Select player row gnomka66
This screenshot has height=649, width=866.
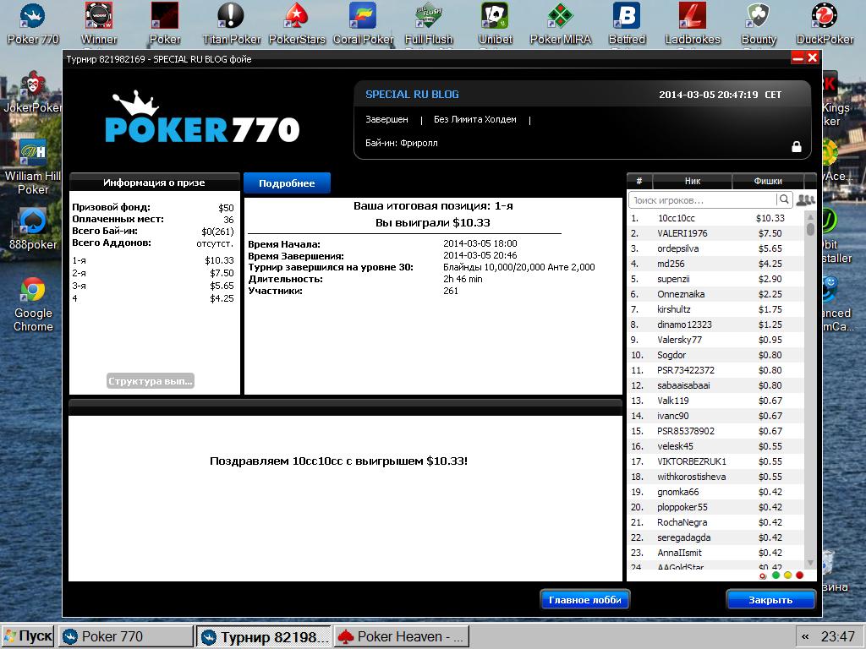[716, 492]
